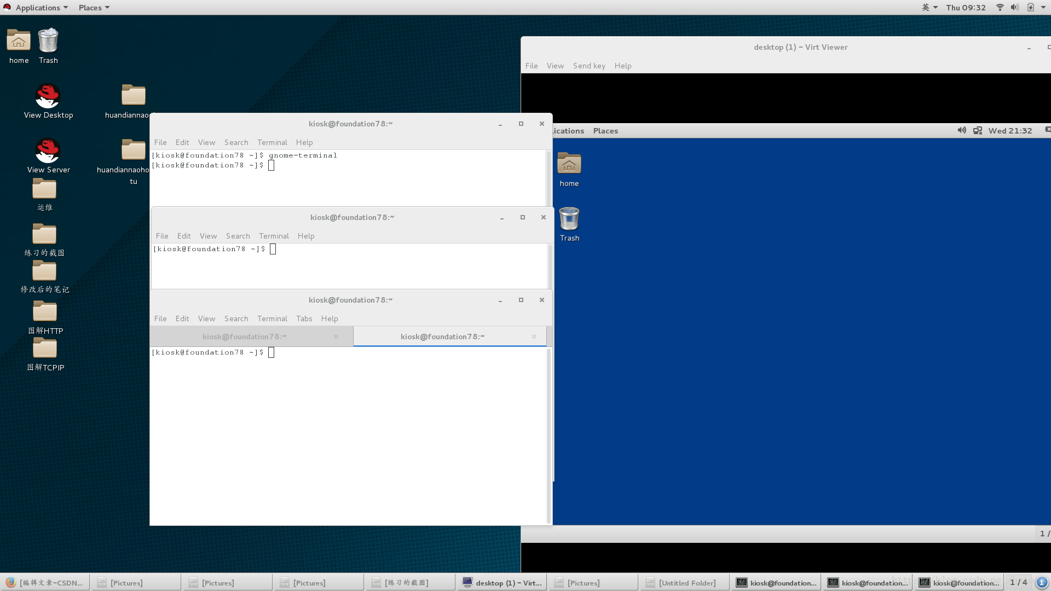The height and width of the screenshot is (591, 1051).
Task: Open Search menu in terminal showing gnome-terminal command
Action: (236, 142)
